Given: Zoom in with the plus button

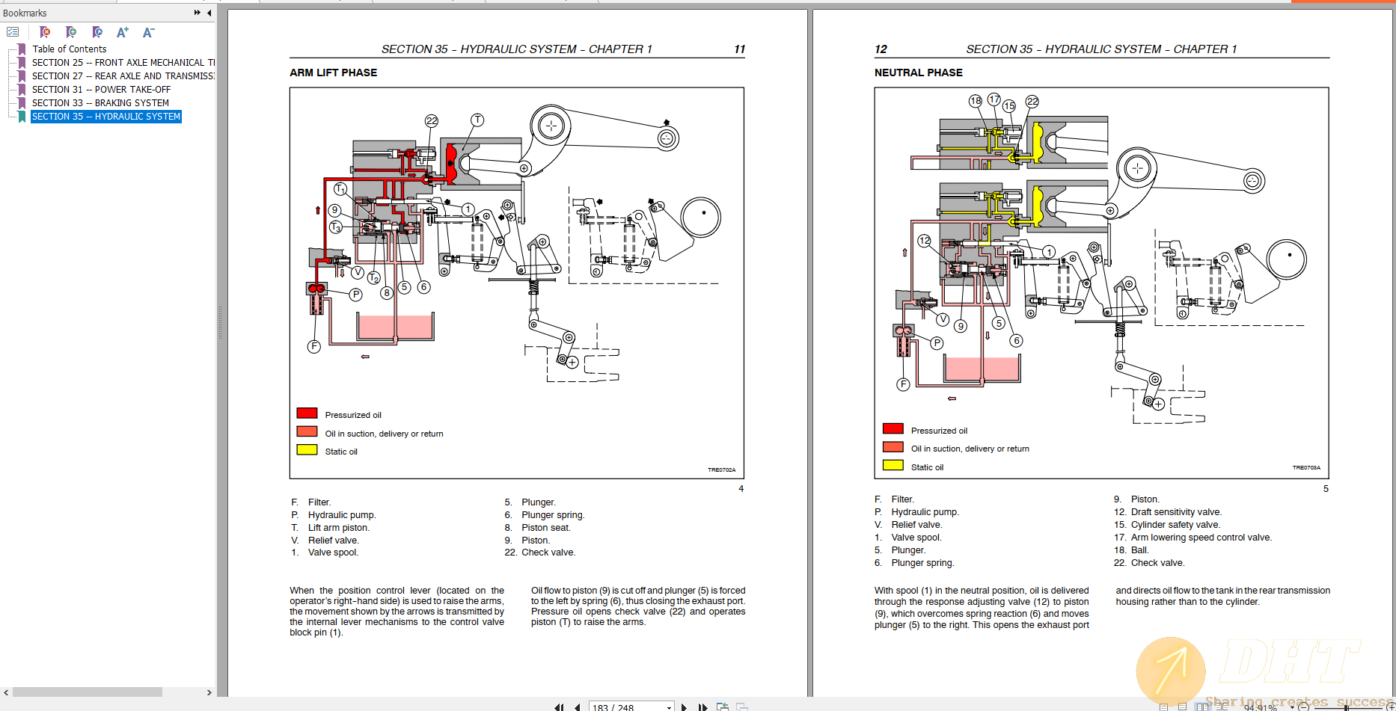Looking at the screenshot, I should [1392, 707].
